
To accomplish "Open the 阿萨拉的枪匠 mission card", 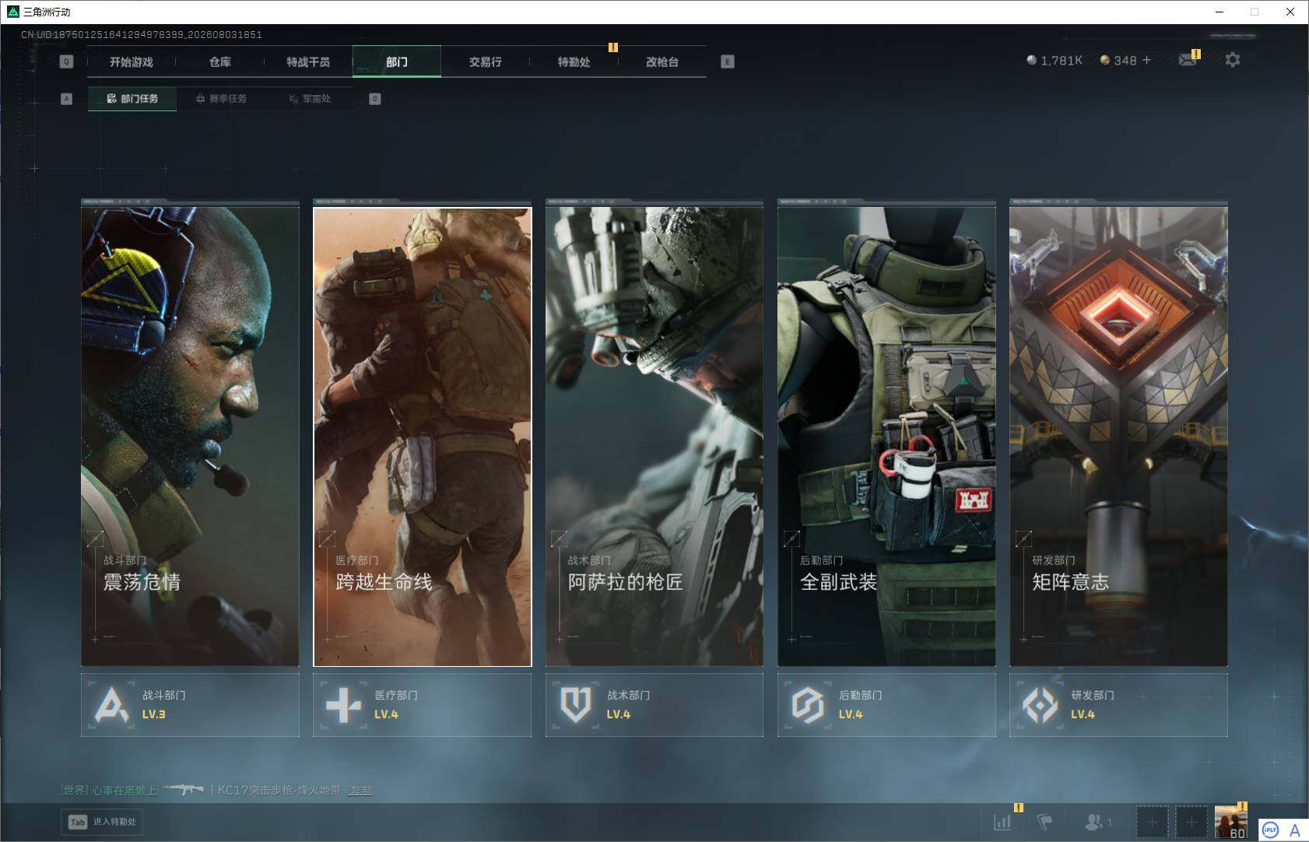I will (654, 437).
